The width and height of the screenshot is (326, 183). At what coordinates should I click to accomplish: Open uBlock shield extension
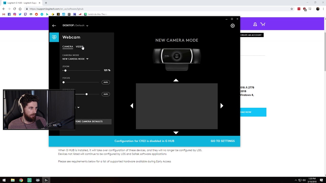click(305, 9)
